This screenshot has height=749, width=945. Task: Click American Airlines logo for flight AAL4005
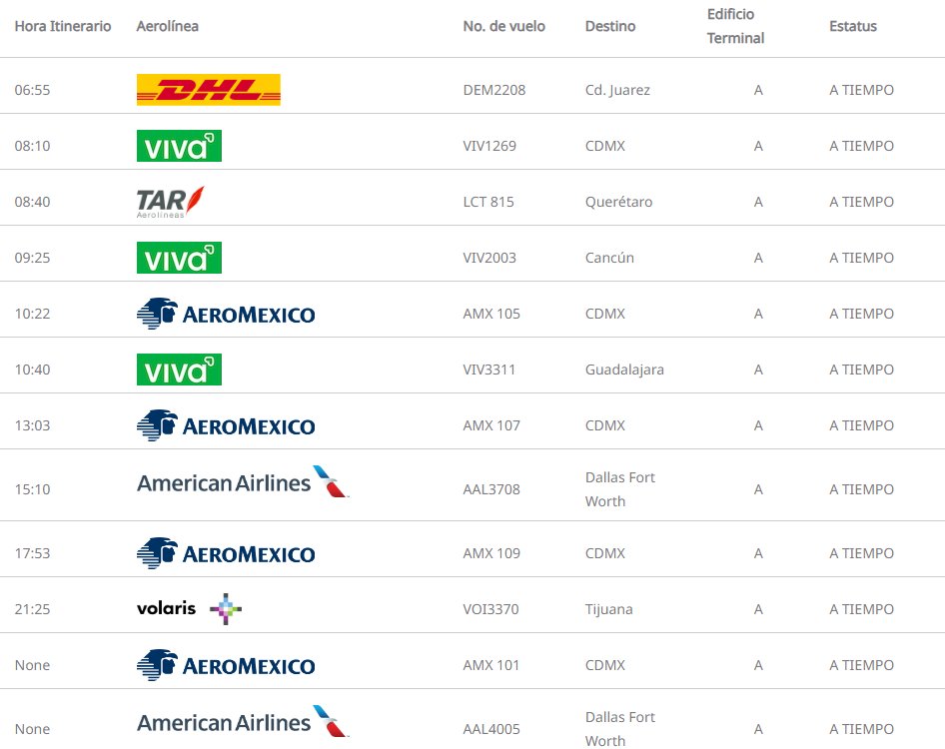(x=243, y=722)
